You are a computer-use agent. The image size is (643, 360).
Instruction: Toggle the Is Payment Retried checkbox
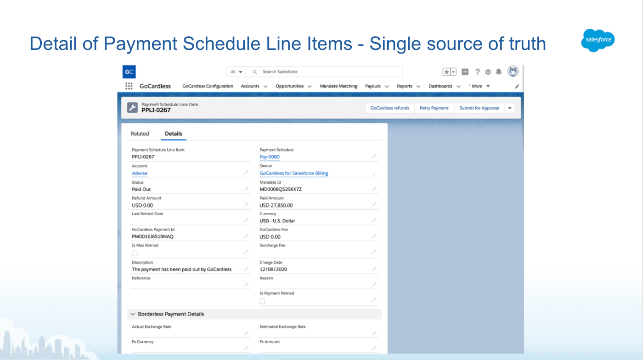[262, 301]
